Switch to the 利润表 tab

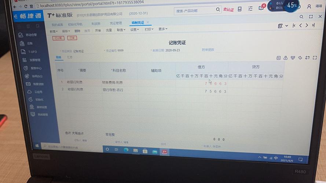pos(96,24)
